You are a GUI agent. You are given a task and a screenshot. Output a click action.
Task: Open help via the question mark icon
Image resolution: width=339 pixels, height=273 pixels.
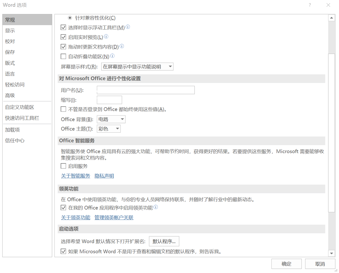(309, 5)
